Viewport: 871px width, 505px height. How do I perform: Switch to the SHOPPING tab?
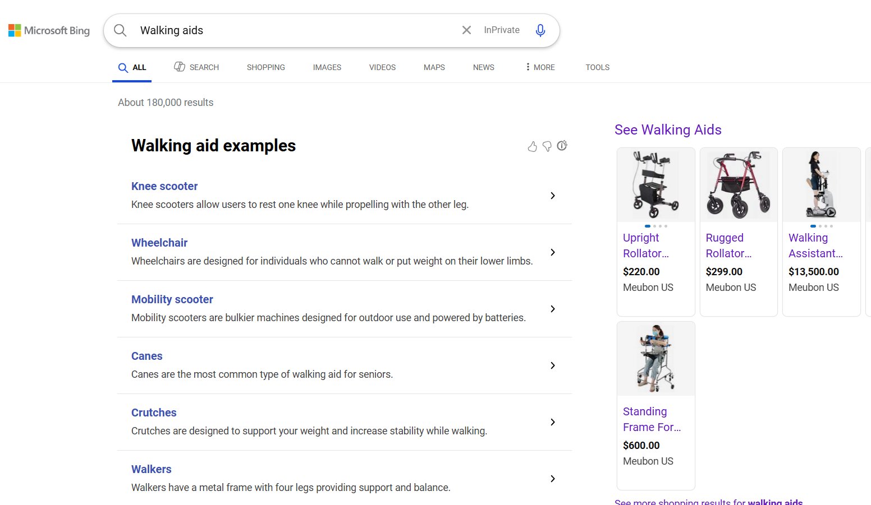pyautogui.click(x=265, y=67)
